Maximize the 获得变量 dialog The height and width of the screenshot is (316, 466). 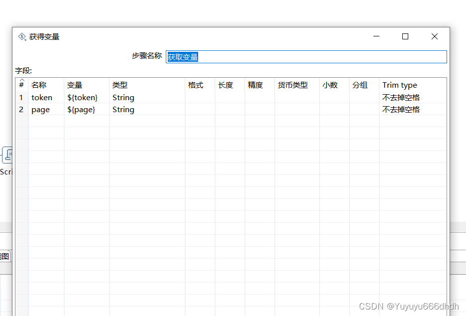click(405, 36)
